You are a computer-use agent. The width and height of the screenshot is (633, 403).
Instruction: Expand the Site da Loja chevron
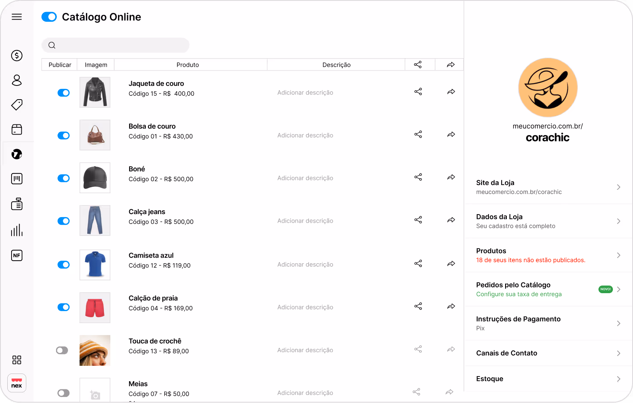pos(618,187)
